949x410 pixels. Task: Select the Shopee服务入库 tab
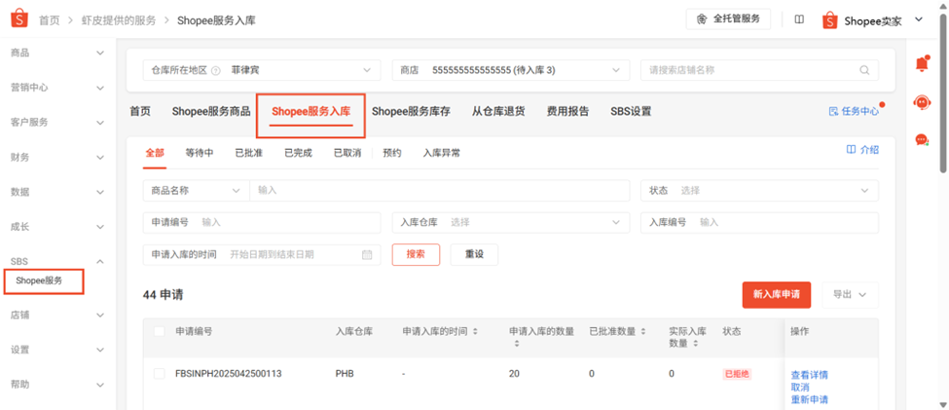tap(311, 112)
